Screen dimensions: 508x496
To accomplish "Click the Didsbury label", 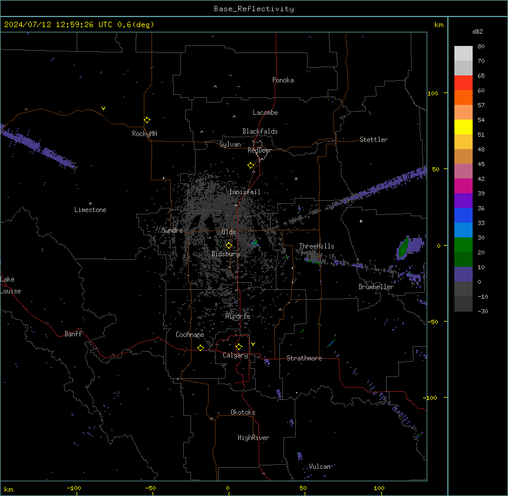I will pyautogui.click(x=226, y=254).
